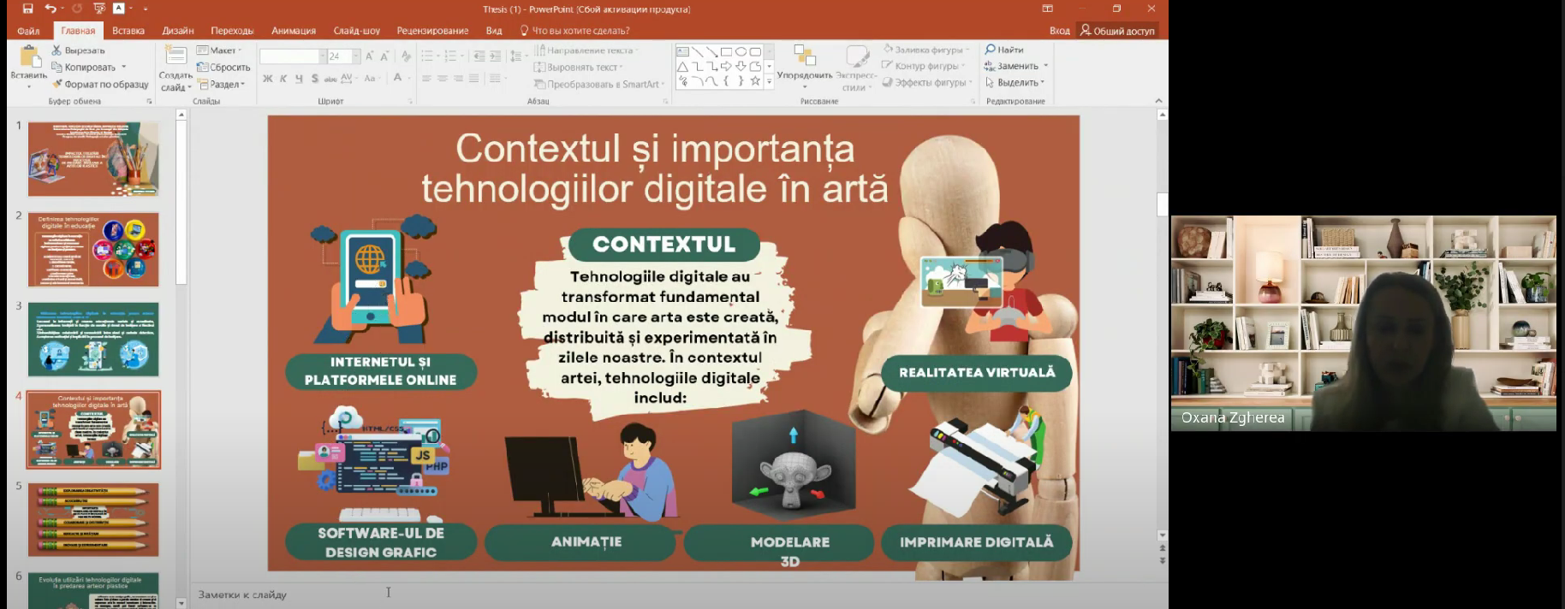
Task: Toggle strikethrough (abc) formatting
Action: [330, 79]
